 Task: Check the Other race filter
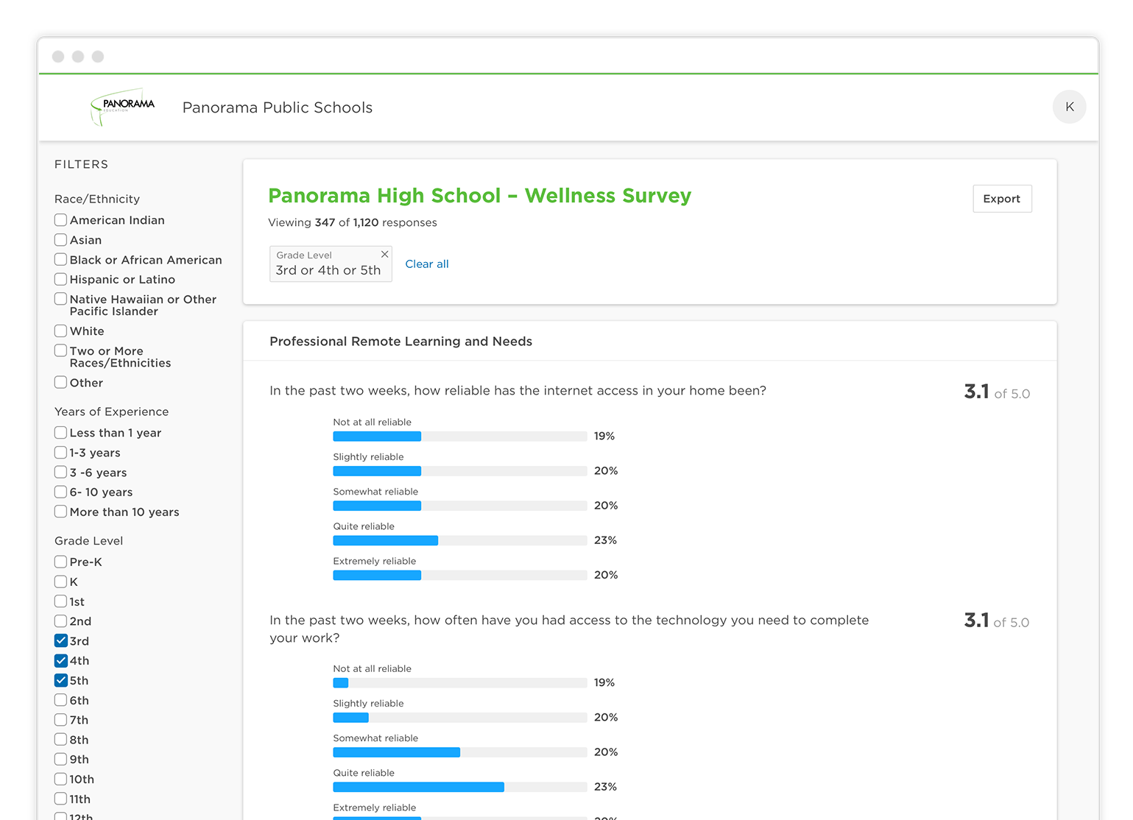tap(61, 383)
